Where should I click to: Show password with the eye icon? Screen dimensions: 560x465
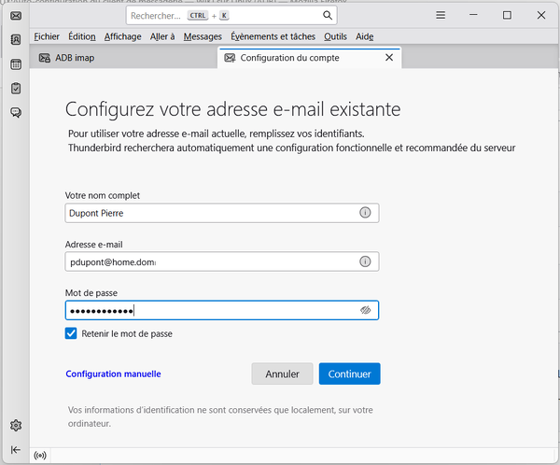click(366, 311)
